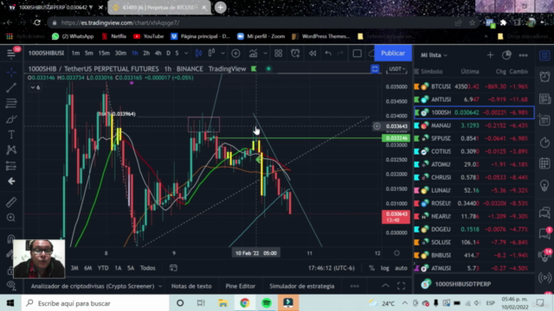The image size is (554, 311).
Task: Open the ideas lightbulb panel
Action: 544,186
